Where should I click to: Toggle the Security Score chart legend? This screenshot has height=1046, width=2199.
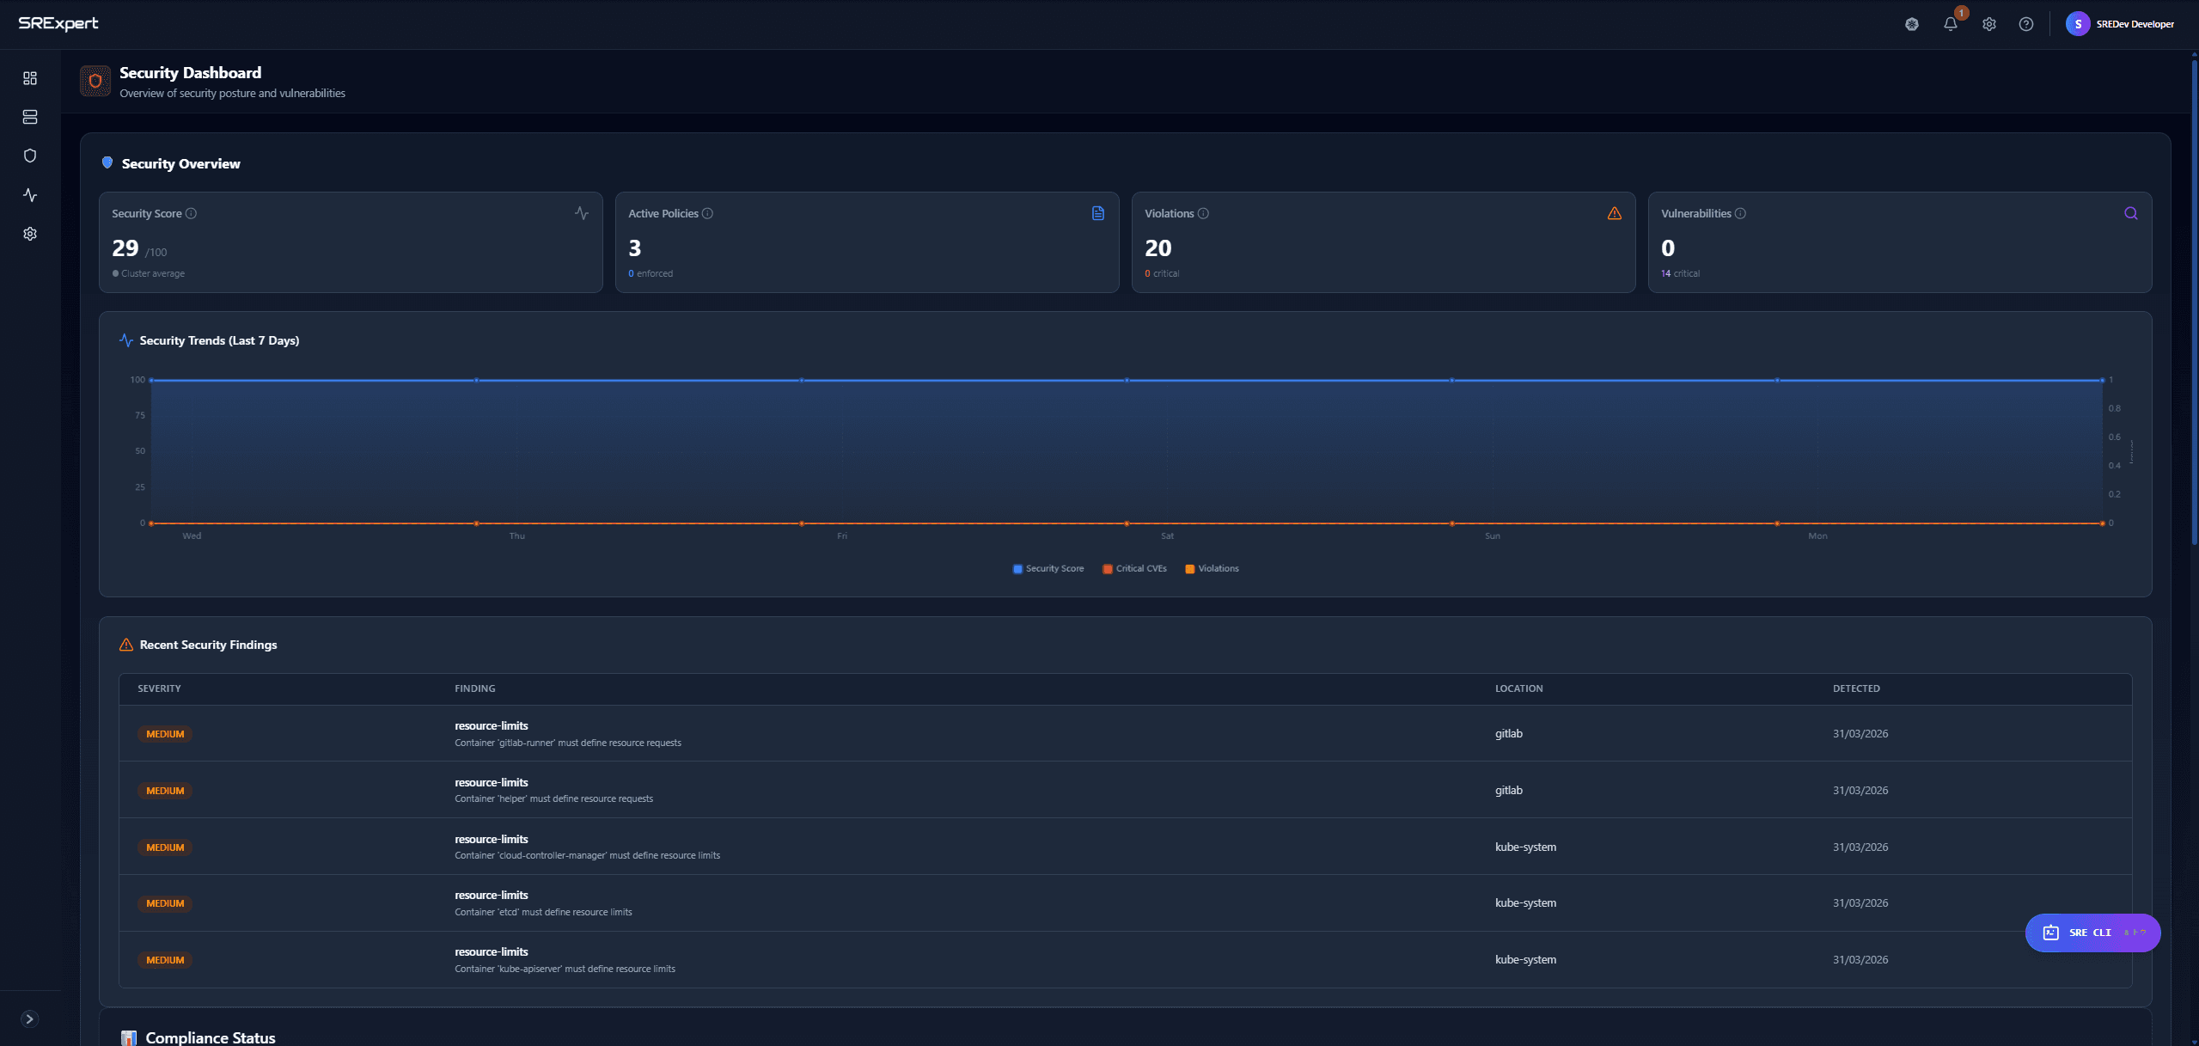click(1048, 568)
